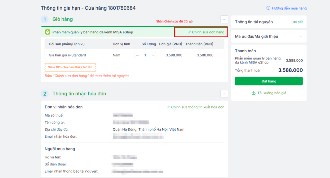
Task: Click the Chỉnh sửa thông tin xuất hóa đơn text
Action: 198,107
